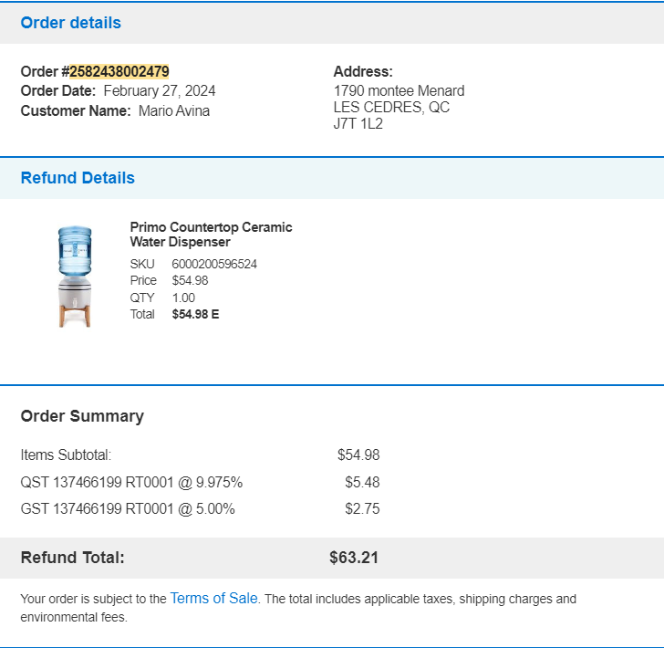The height and width of the screenshot is (648, 664).
Task: Click the water dispenser product image
Action: tap(75, 277)
